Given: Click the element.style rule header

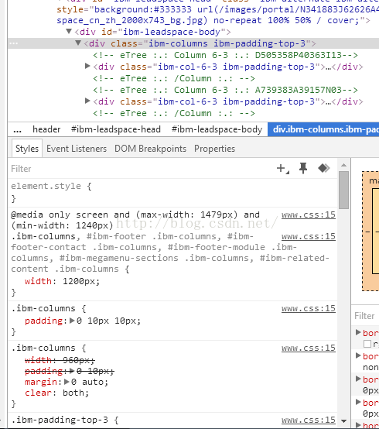Looking at the screenshot, I should click(51, 187).
